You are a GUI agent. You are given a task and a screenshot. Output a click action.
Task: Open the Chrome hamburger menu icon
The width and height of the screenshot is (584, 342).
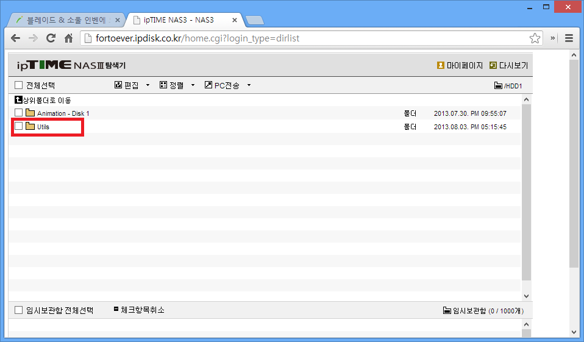tap(569, 38)
